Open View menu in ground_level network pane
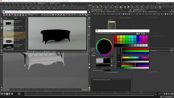Viewport: 174px width, 98px height. [x=147, y=14]
